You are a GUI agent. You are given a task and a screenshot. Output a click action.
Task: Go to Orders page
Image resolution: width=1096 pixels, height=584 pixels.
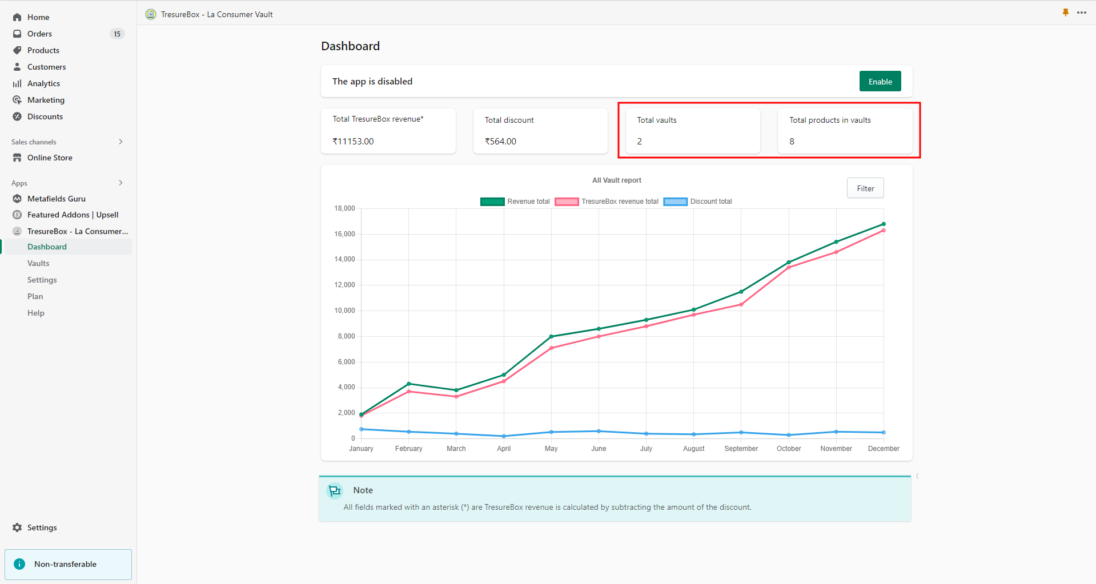[x=39, y=34]
